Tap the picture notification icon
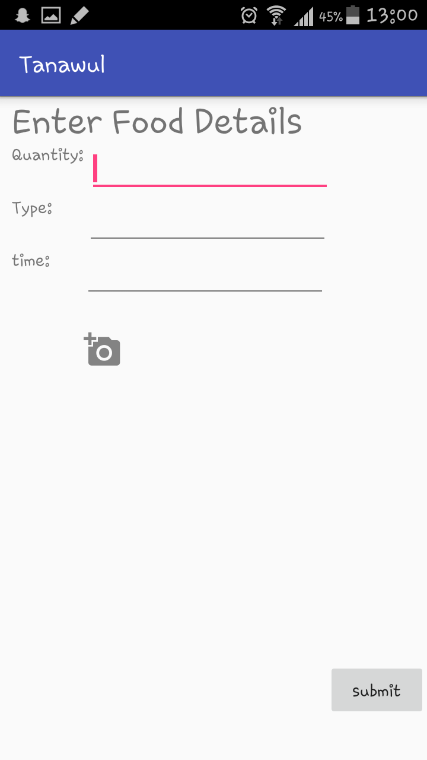The height and width of the screenshot is (760, 427). click(x=51, y=15)
